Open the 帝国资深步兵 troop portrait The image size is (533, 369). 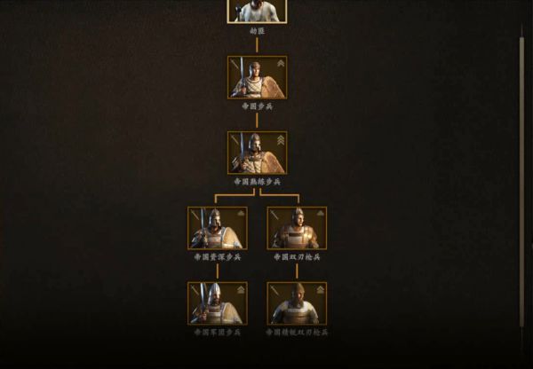[x=218, y=229]
